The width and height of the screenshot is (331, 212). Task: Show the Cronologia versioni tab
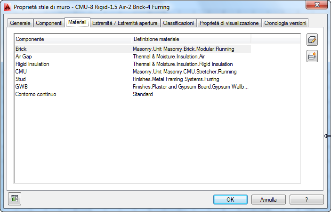click(x=285, y=23)
